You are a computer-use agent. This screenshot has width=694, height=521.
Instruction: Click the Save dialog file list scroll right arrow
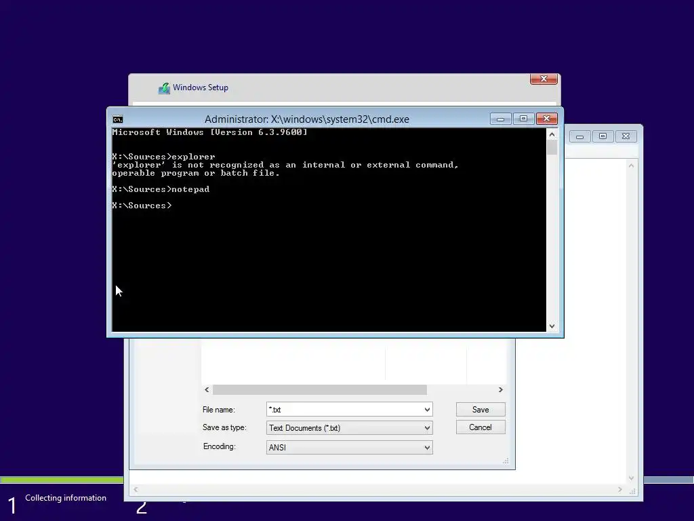click(x=501, y=390)
